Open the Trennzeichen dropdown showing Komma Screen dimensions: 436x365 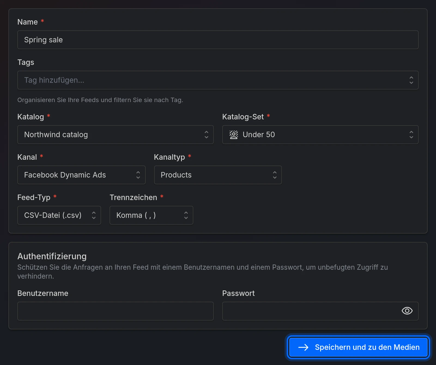coord(151,215)
